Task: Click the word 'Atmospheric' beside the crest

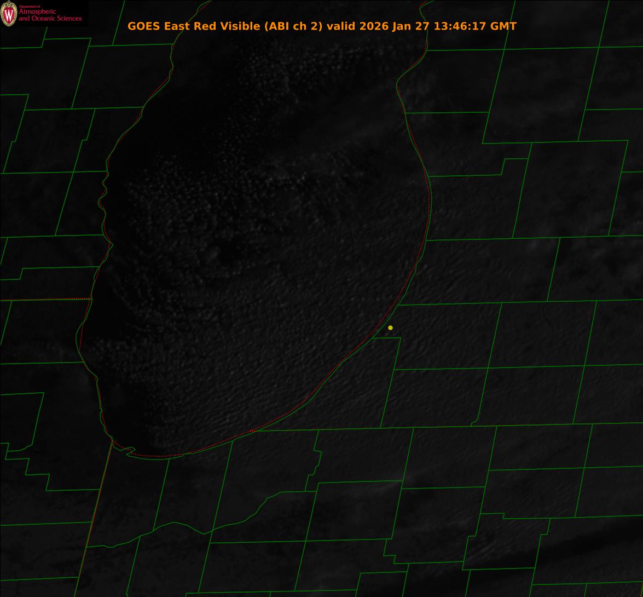Action: point(37,12)
